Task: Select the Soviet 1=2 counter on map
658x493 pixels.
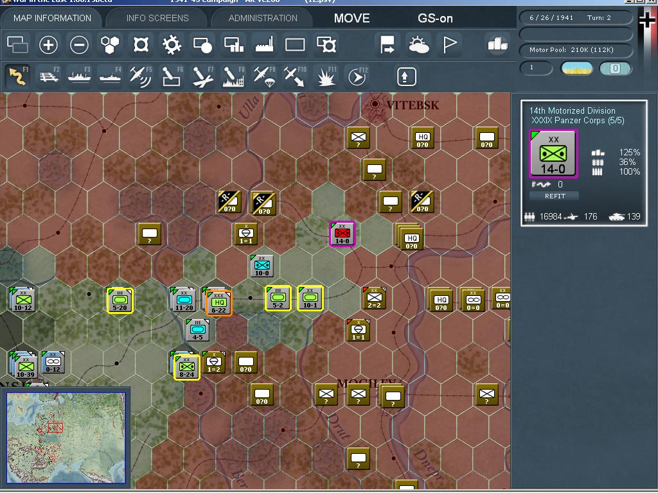Action: [214, 363]
